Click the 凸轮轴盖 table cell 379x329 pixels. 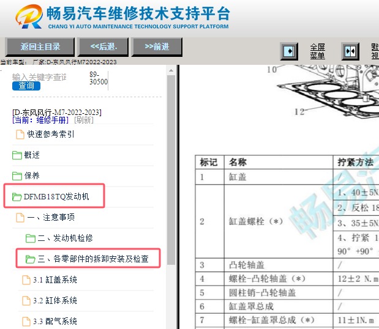point(279,265)
